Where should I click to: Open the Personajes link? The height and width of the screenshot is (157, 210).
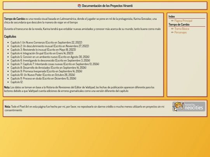pos(180,32)
